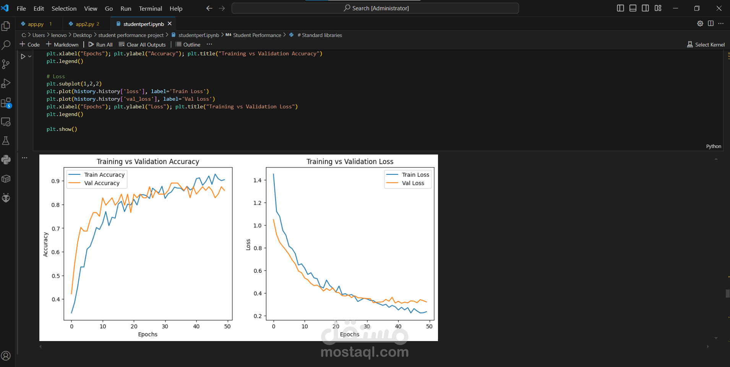Open notebook toolbar overflow ellipsis after Outline

coord(209,44)
